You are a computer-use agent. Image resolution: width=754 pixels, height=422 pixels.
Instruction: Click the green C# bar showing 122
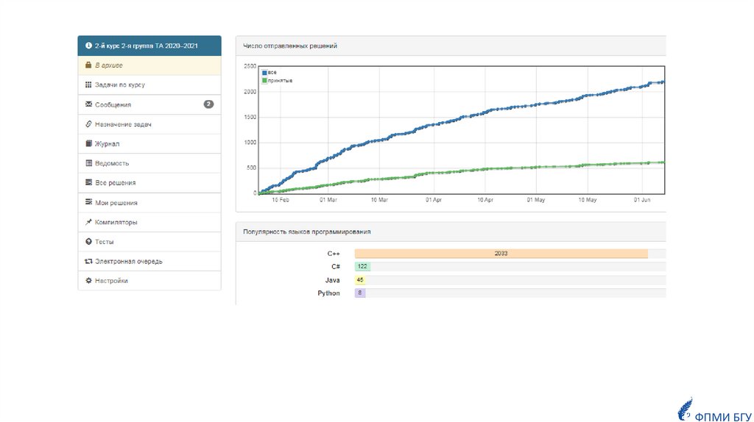362,266
